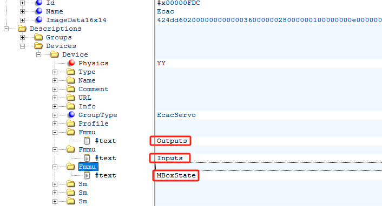Click the Profile folder icon
This screenshot has height=206, width=382.
click(71, 123)
